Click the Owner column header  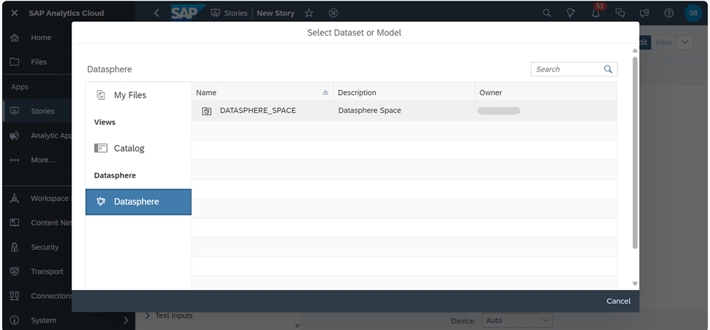tap(546, 93)
